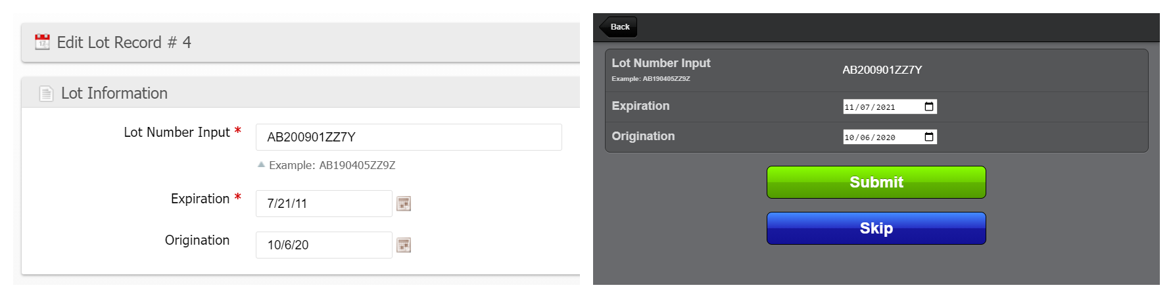The width and height of the screenshot is (1173, 298).
Task: Click the document icon next to Lot Information
Action: 46,93
